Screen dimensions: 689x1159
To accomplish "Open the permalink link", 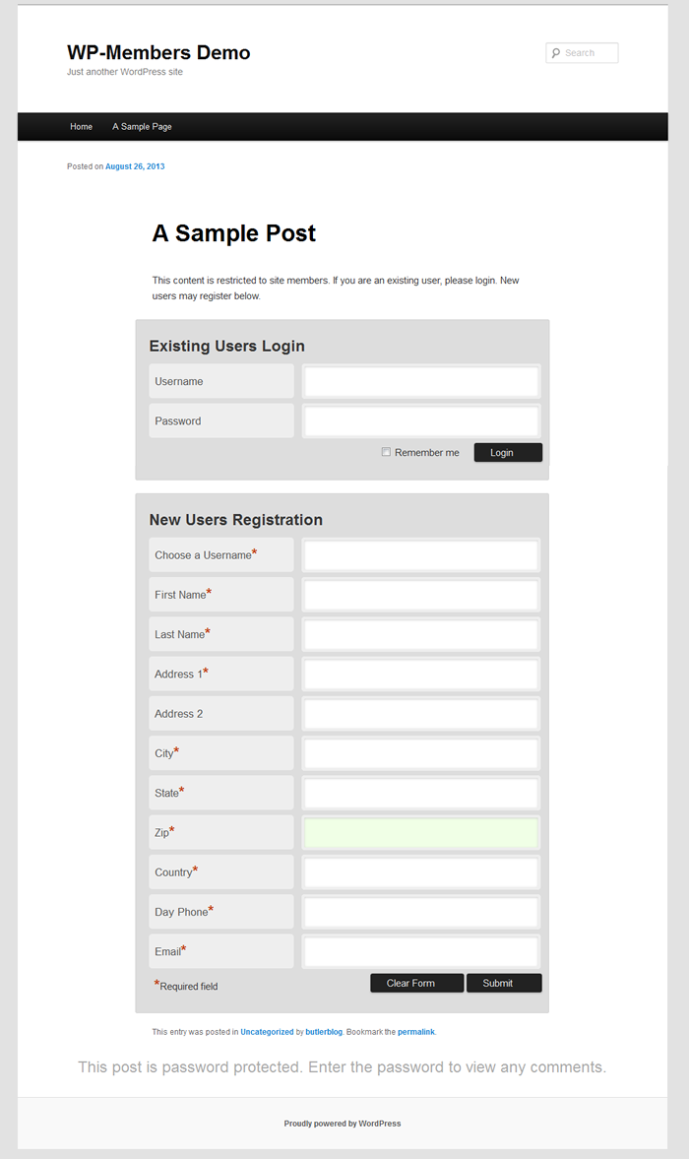I will point(416,1032).
